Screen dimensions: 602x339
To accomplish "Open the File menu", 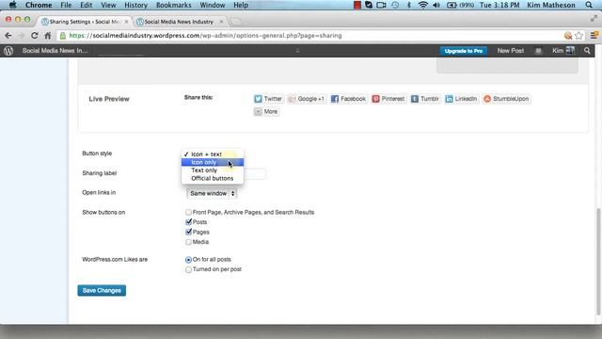I will [66, 5].
